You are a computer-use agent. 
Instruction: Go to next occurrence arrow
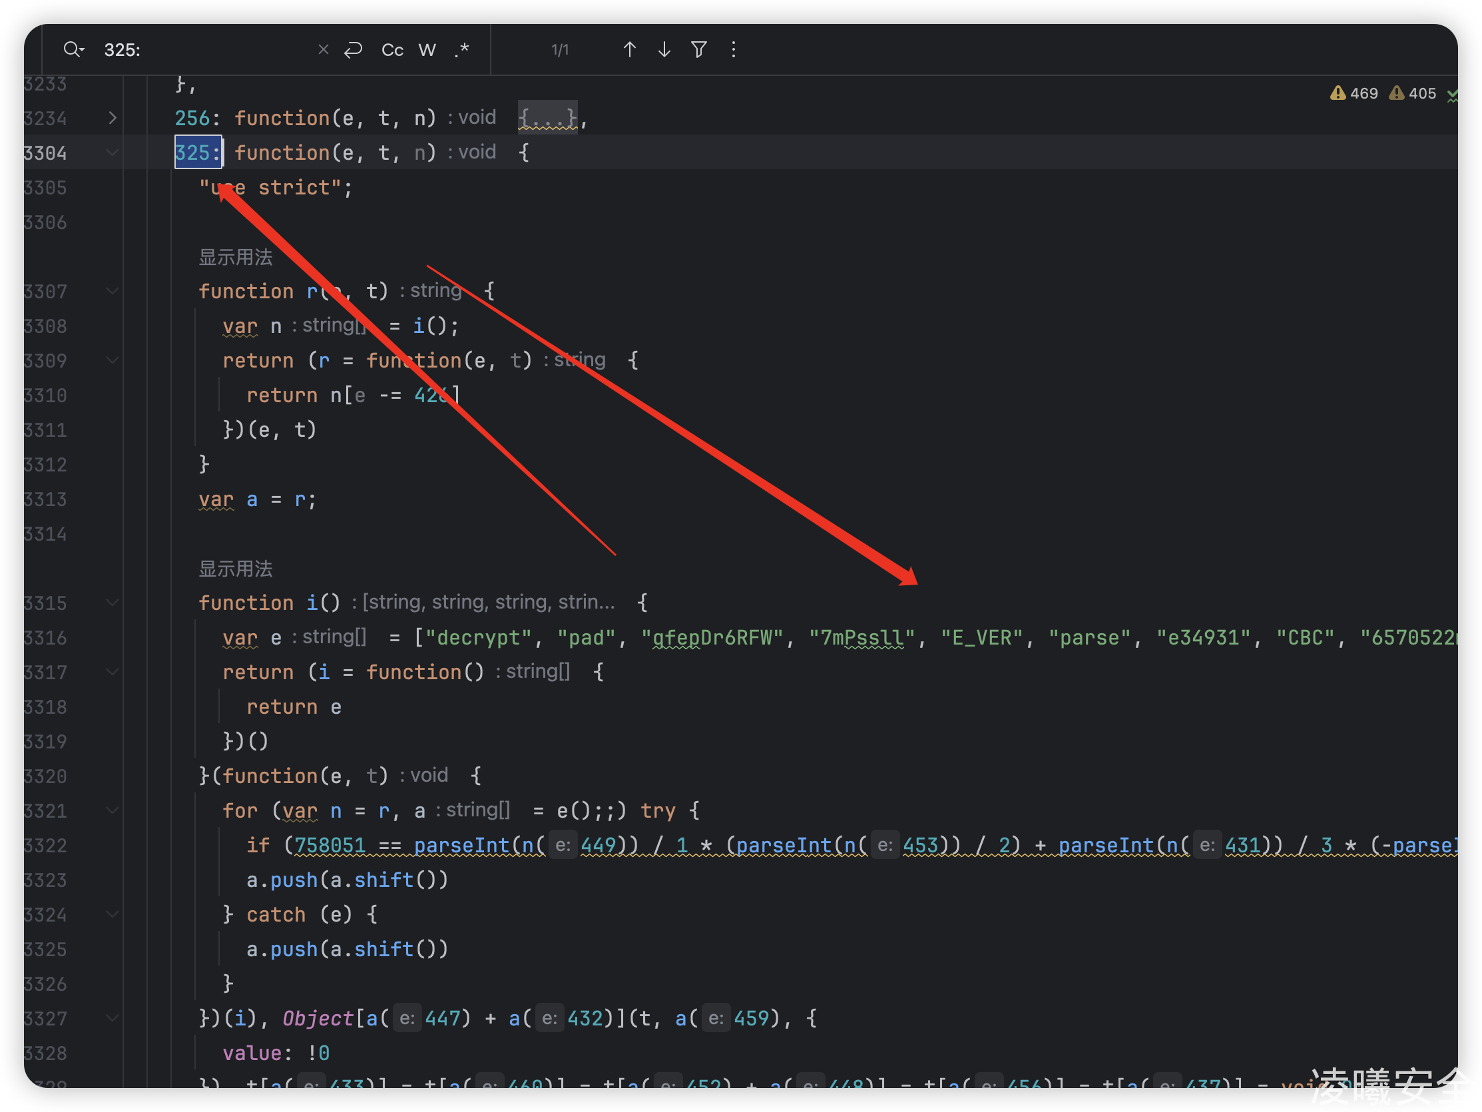[664, 49]
